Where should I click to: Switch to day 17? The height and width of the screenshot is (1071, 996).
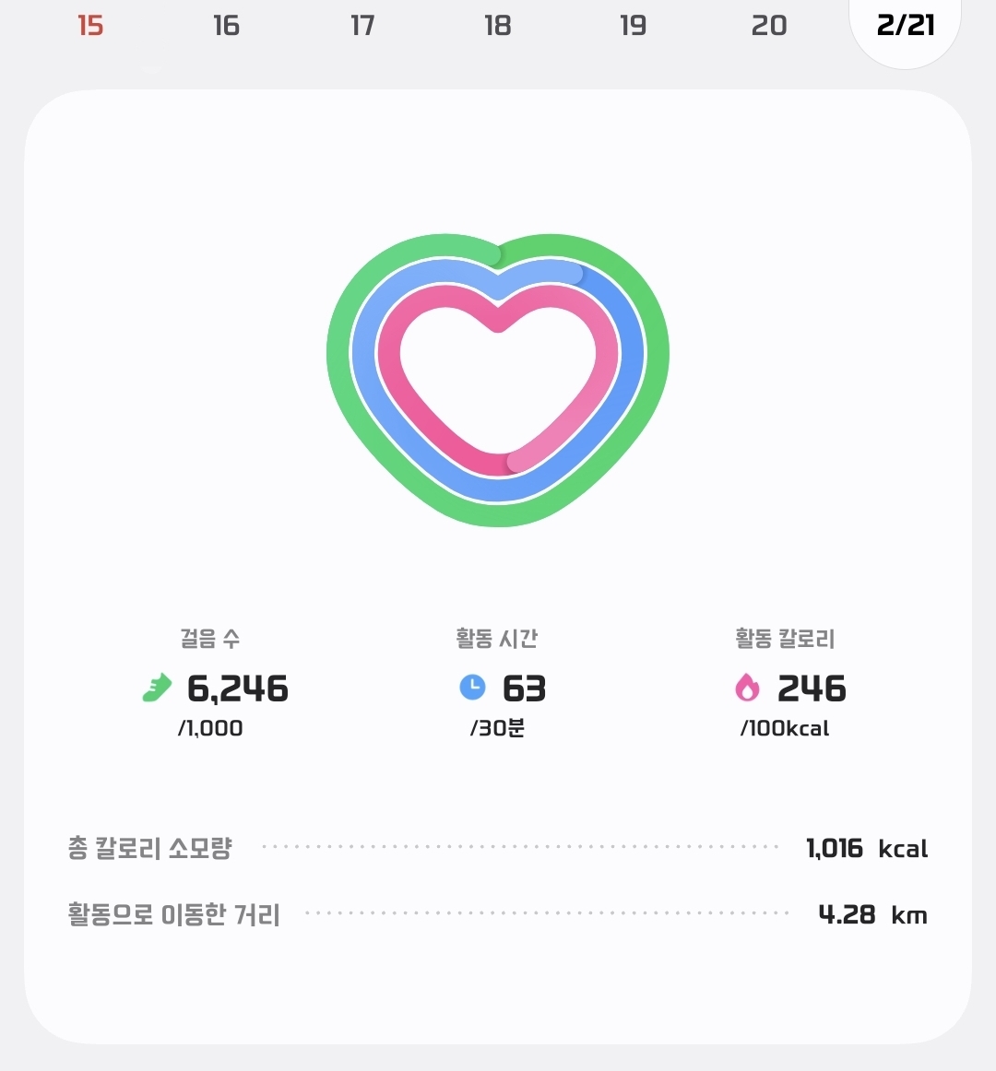click(x=362, y=26)
